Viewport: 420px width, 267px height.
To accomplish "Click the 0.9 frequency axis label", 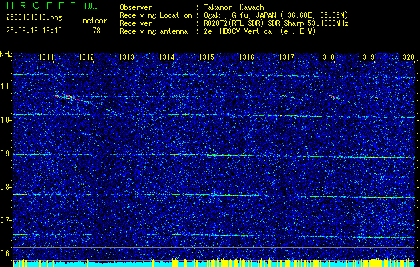I will tap(5, 154).
